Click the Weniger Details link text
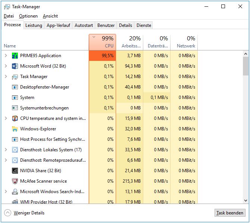 pyautogui.click(x=29, y=213)
